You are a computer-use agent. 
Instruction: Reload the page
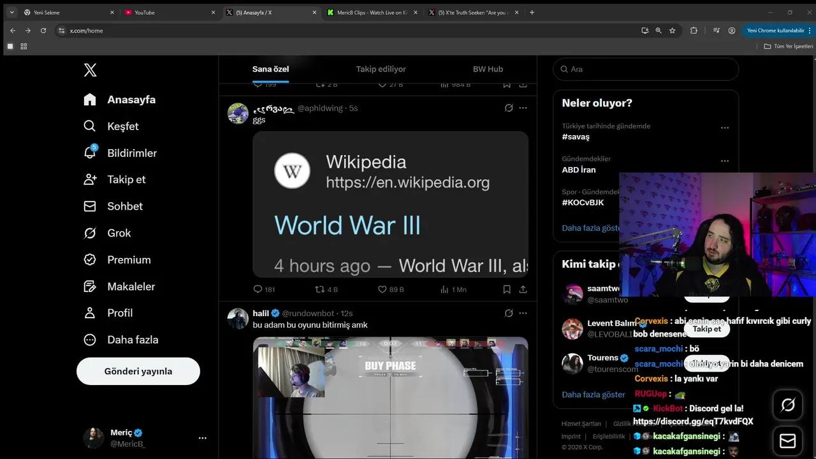pyautogui.click(x=43, y=30)
